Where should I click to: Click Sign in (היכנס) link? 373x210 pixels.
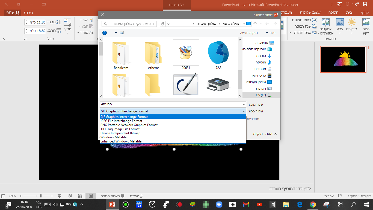click(x=28, y=13)
